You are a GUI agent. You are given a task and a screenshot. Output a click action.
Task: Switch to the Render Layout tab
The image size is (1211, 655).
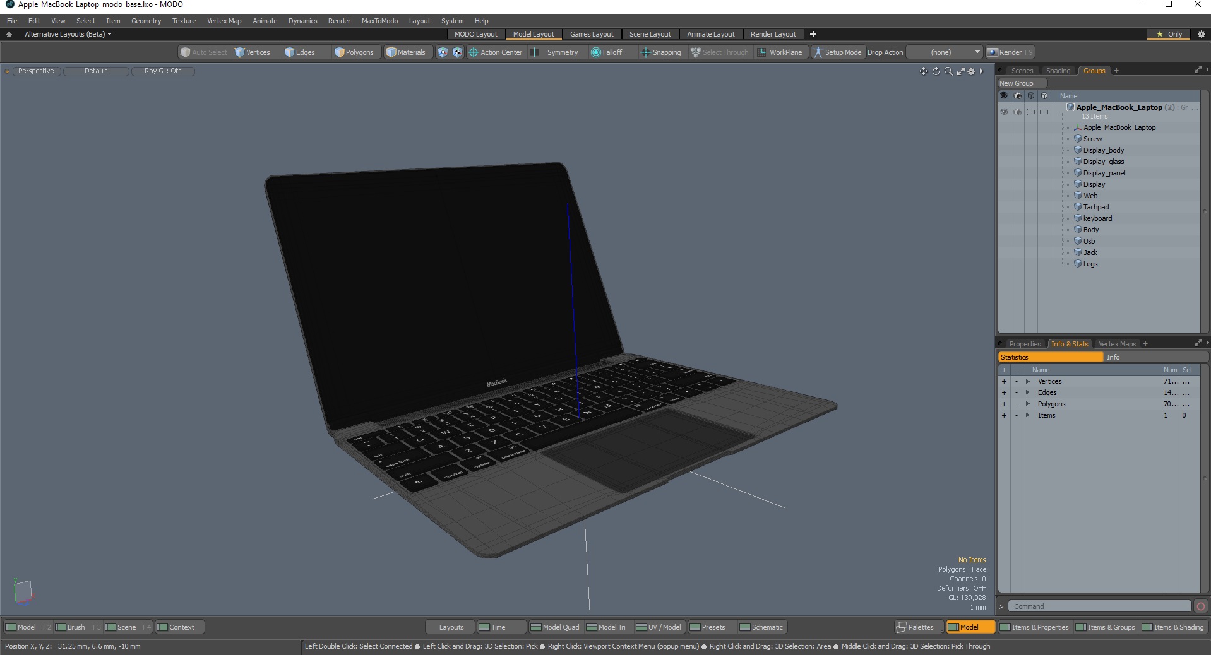[773, 34]
